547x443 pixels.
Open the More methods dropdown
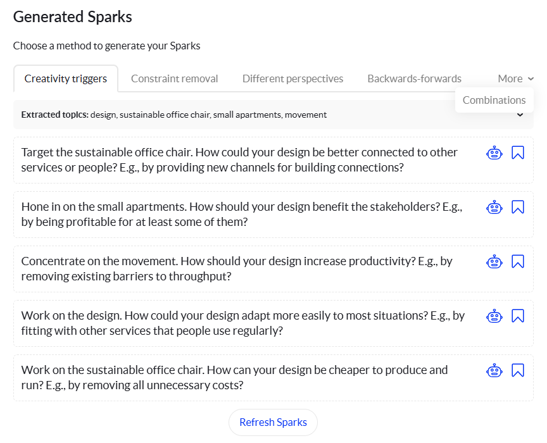point(515,78)
